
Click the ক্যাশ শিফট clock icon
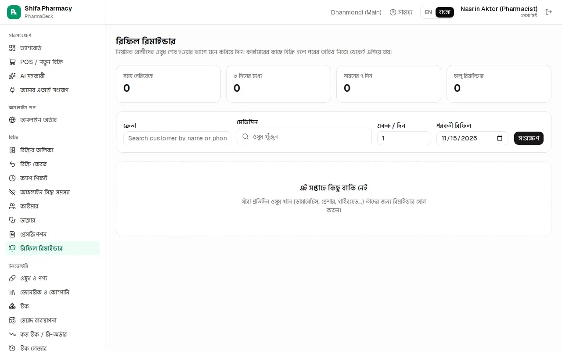point(12,178)
